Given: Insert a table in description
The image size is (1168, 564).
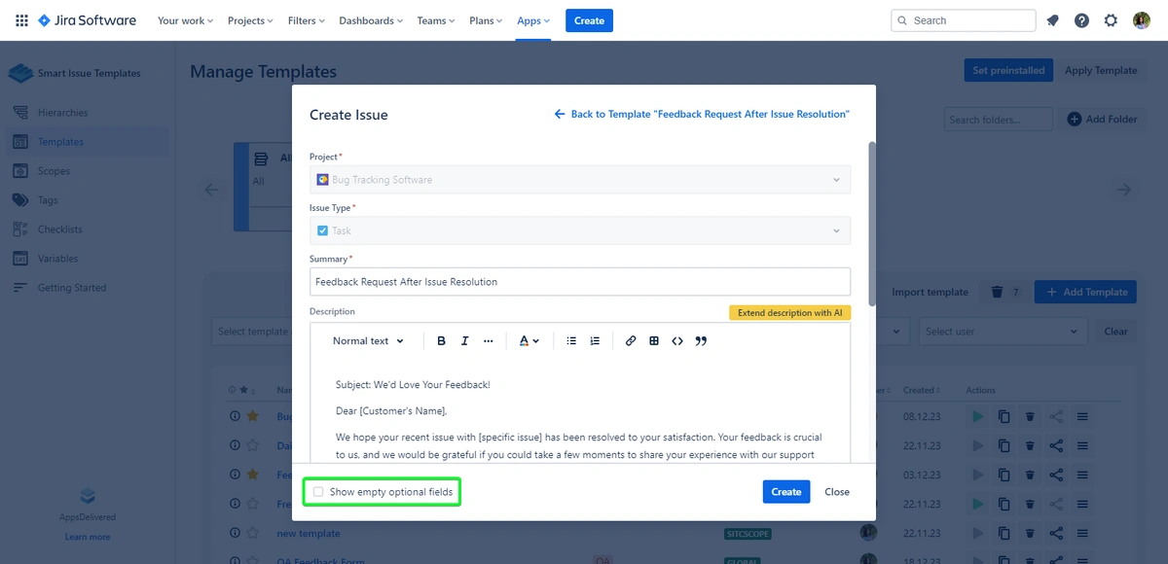Looking at the screenshot, I should [x=654, y=341].
